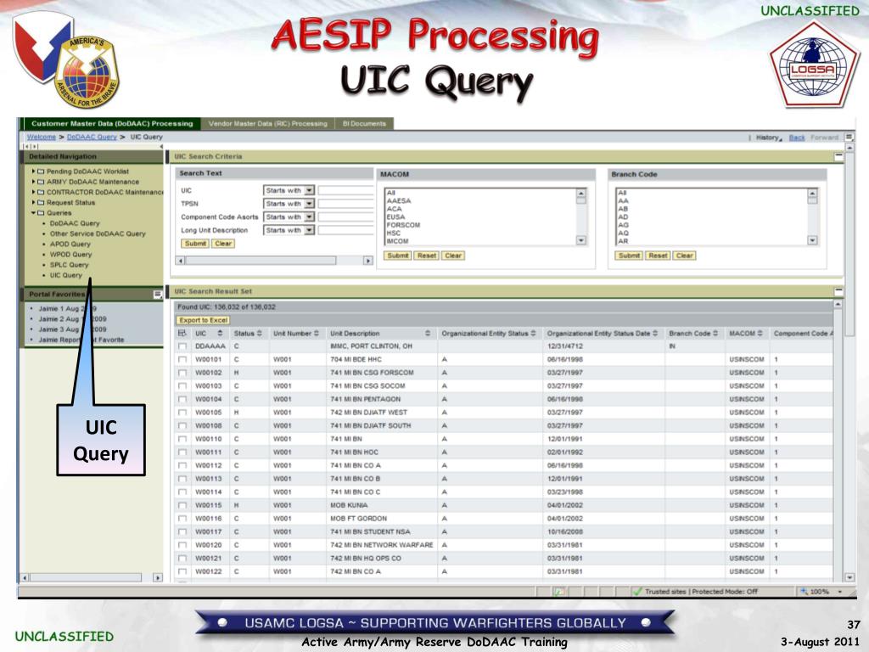Sort by MACOM column arrows
Viewport: 869px width, 652px height.
click(x=760, y=333)
